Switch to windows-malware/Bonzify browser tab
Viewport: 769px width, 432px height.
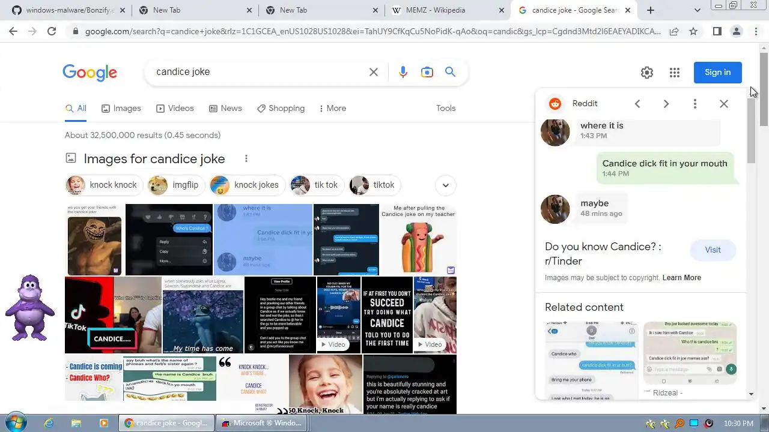click(x=70, y=10)
